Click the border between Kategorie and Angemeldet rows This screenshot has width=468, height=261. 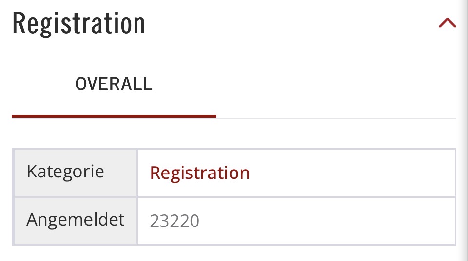(234, 197)
